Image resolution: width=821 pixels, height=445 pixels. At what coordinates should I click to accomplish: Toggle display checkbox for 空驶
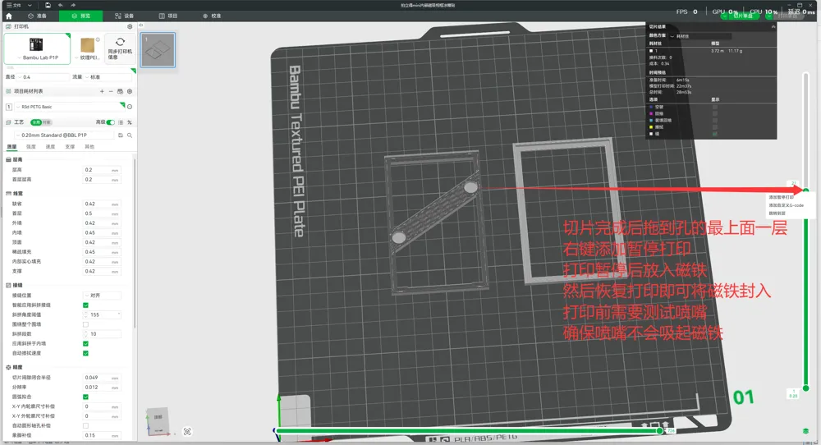click(x=715, y=107)
